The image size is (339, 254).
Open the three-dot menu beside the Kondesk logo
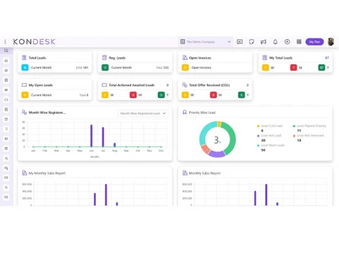5,42
